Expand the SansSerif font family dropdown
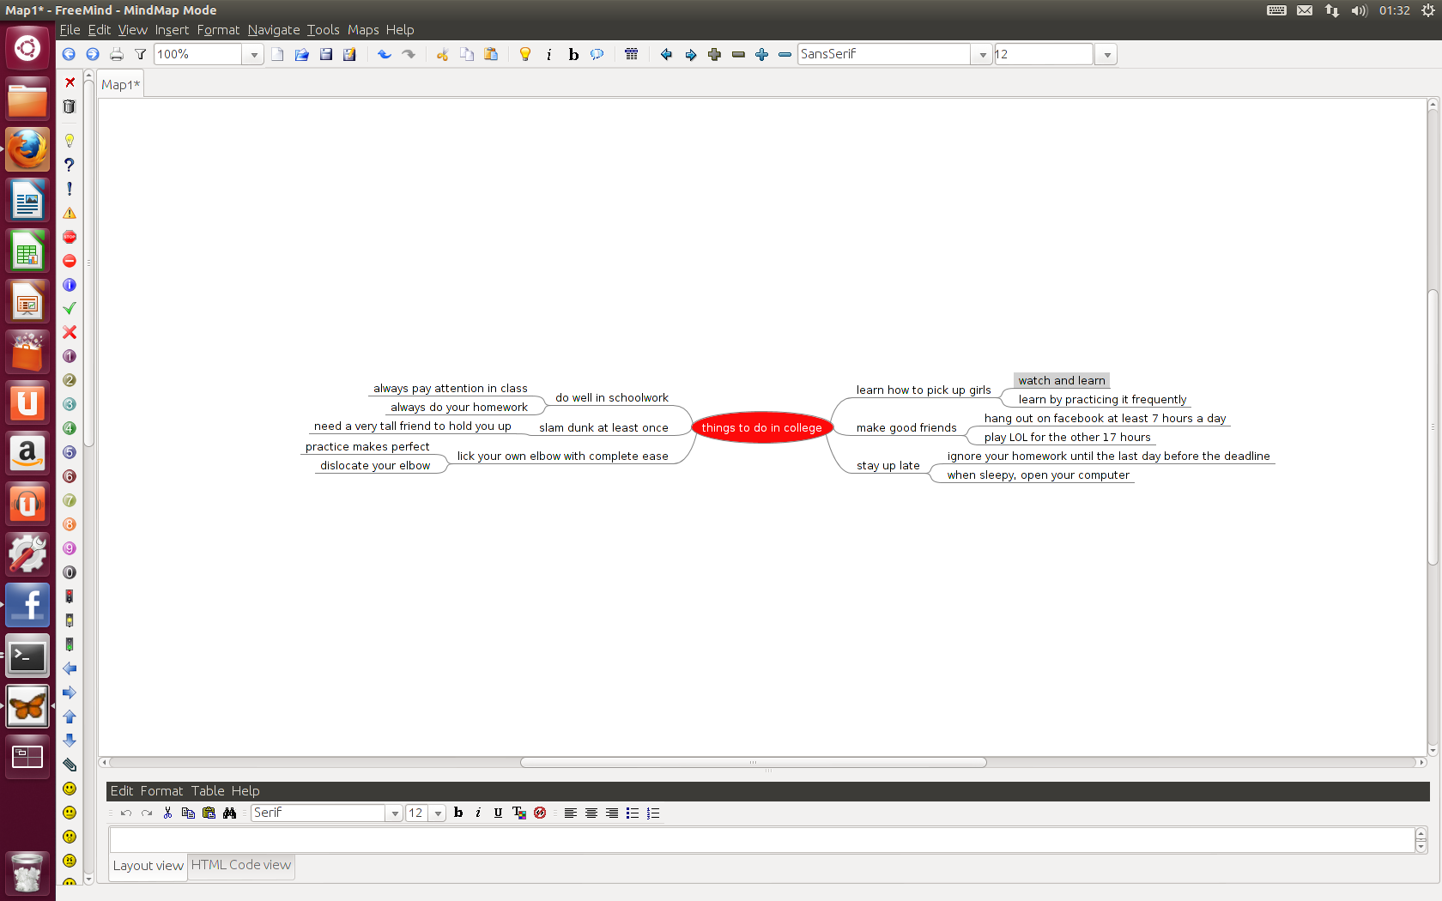Image resolution: width=1442 pixels, height=901 pixels. pyautogui.click(x=983, y=54)
